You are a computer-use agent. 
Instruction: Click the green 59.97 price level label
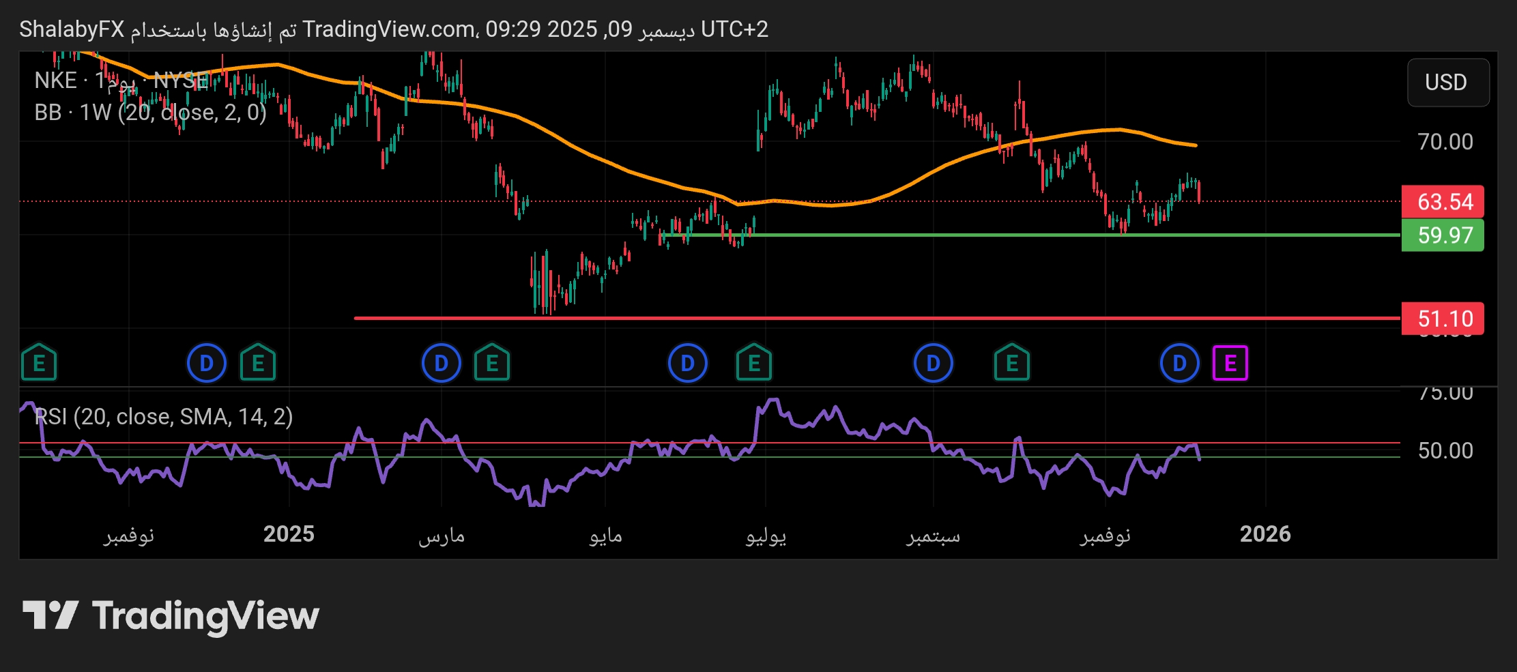click(1443, 235)
